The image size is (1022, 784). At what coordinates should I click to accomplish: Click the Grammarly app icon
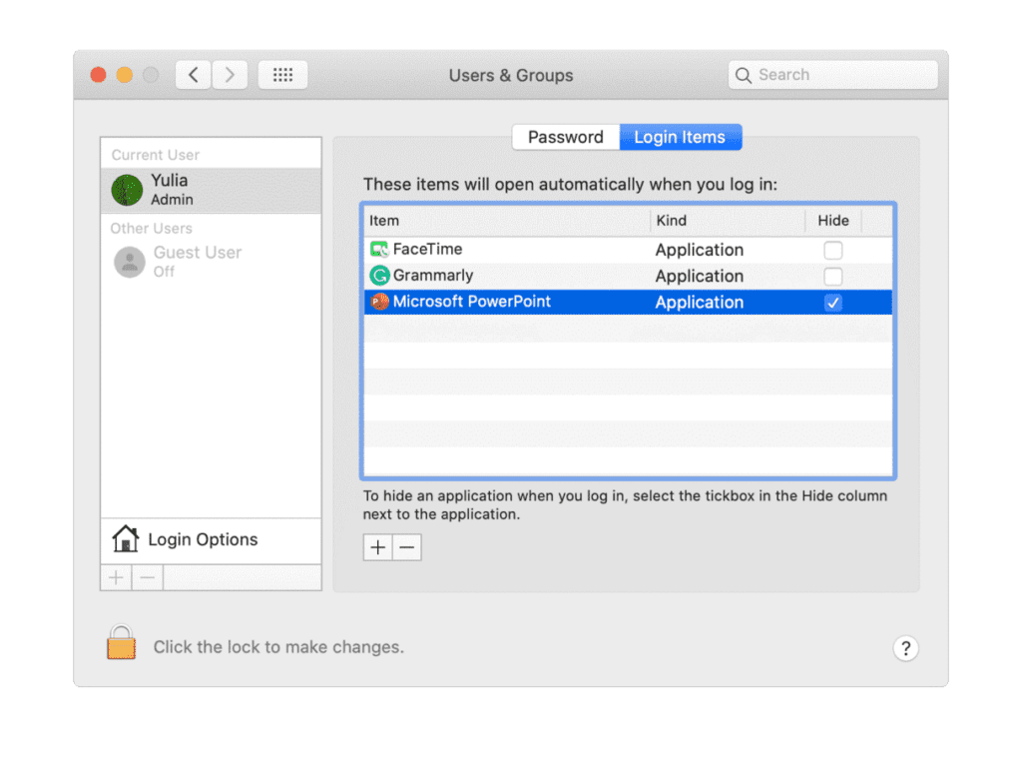379,276
